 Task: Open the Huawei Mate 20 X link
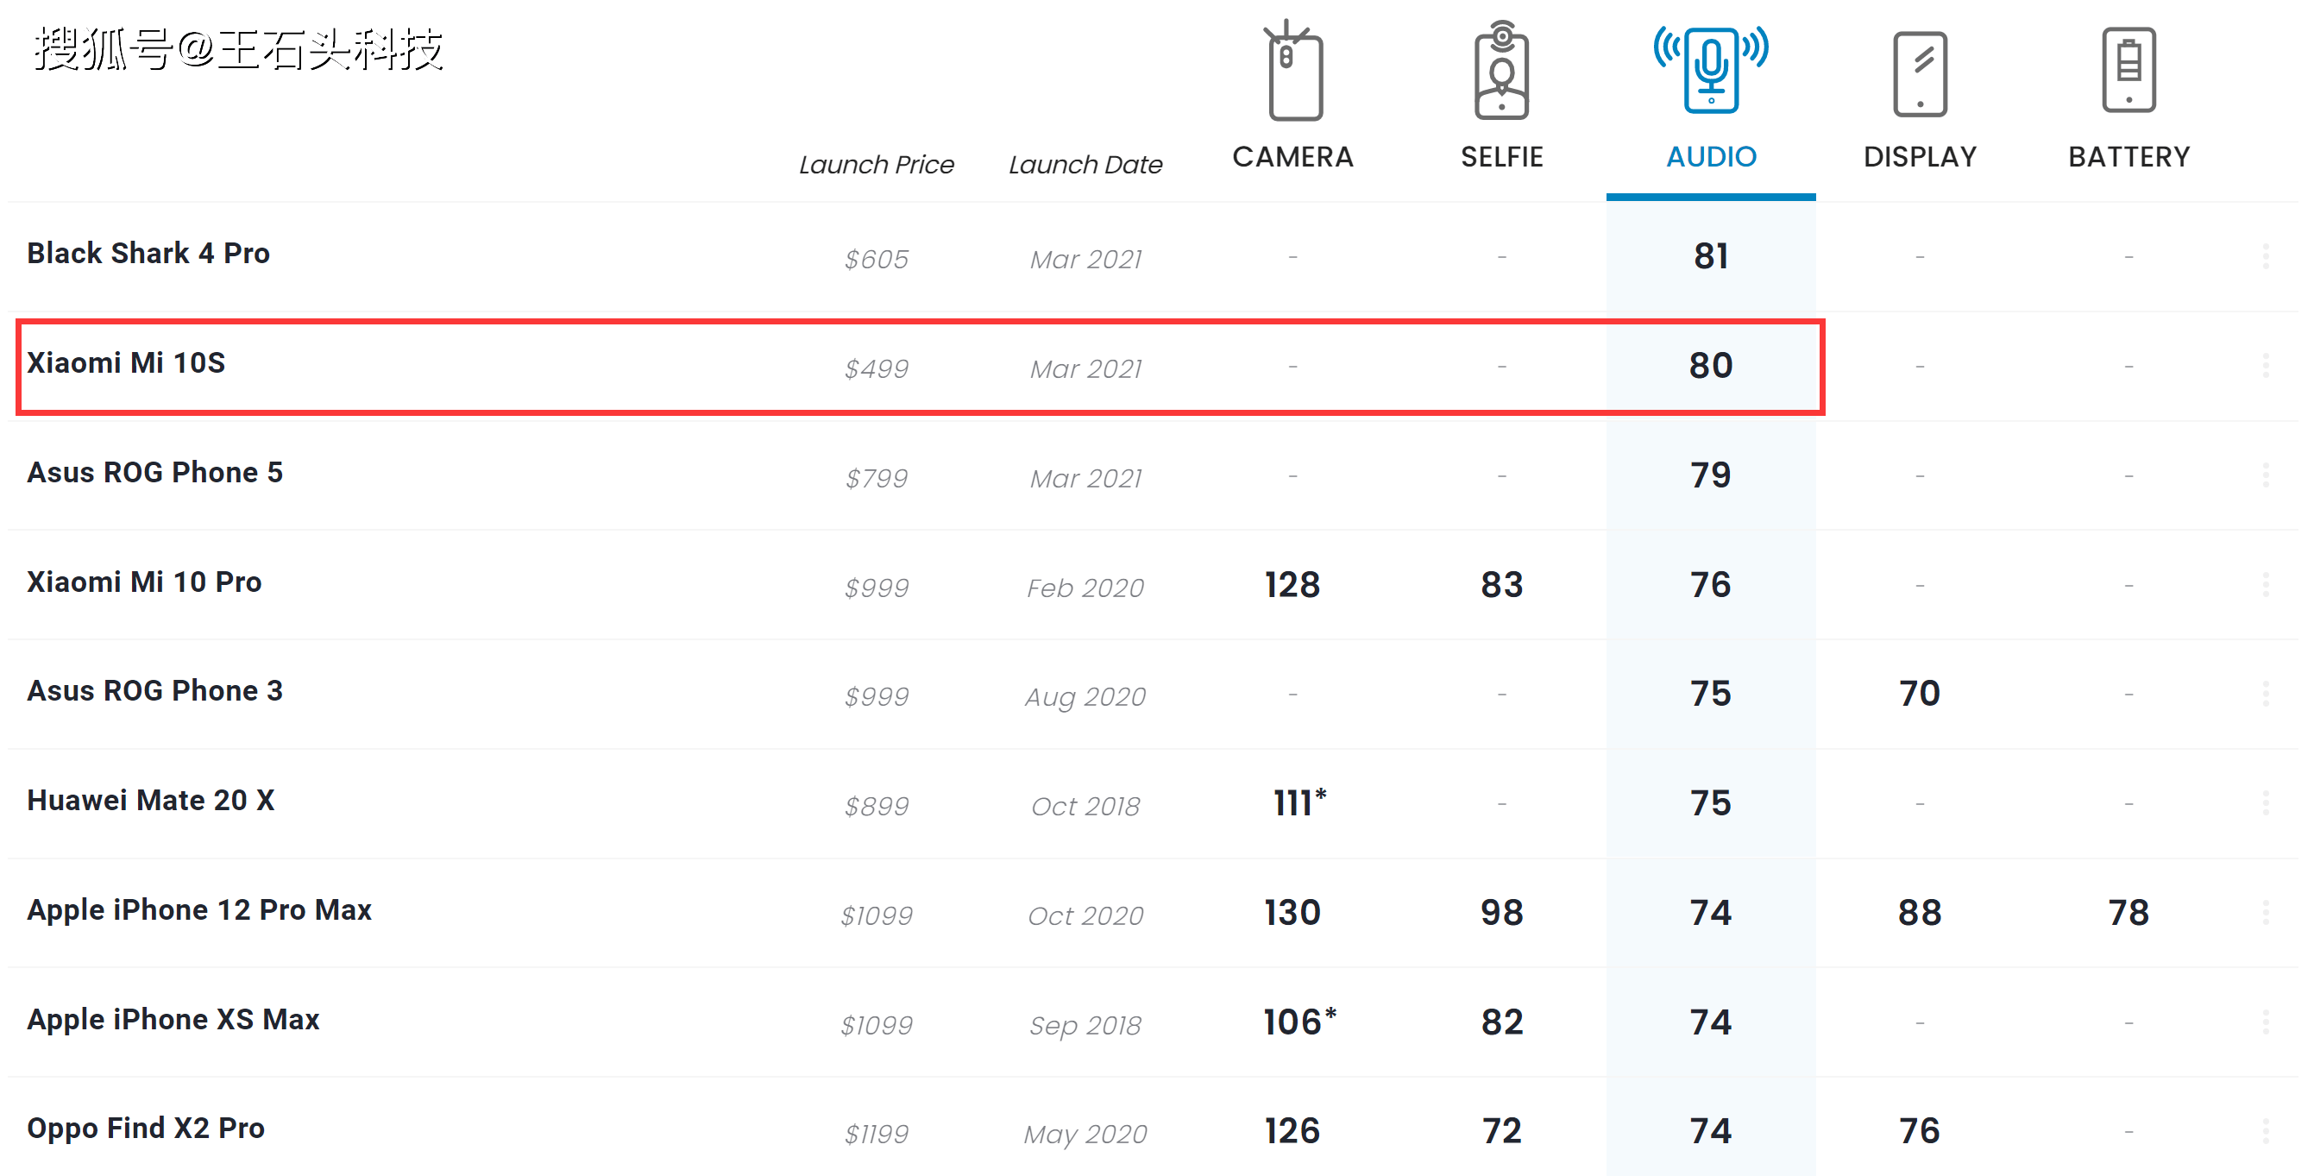(151, 801)
